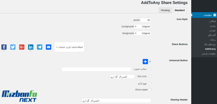217x104 pixels.
Task: Select the Telegram share icon
Action: (40, 47)
